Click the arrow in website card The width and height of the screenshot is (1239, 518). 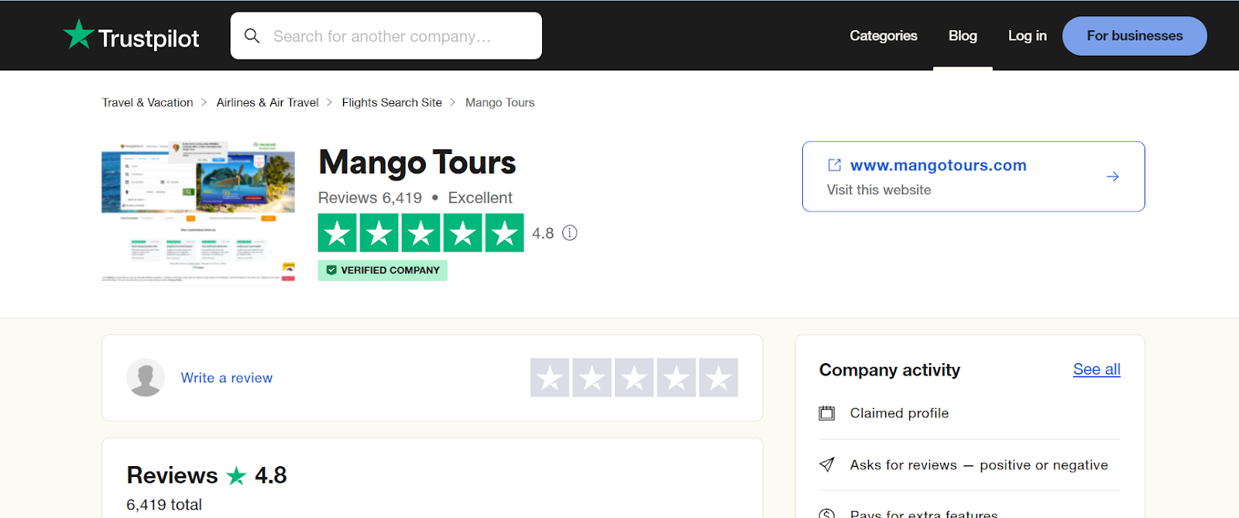pyautogui.click(x=1113, y=177)
